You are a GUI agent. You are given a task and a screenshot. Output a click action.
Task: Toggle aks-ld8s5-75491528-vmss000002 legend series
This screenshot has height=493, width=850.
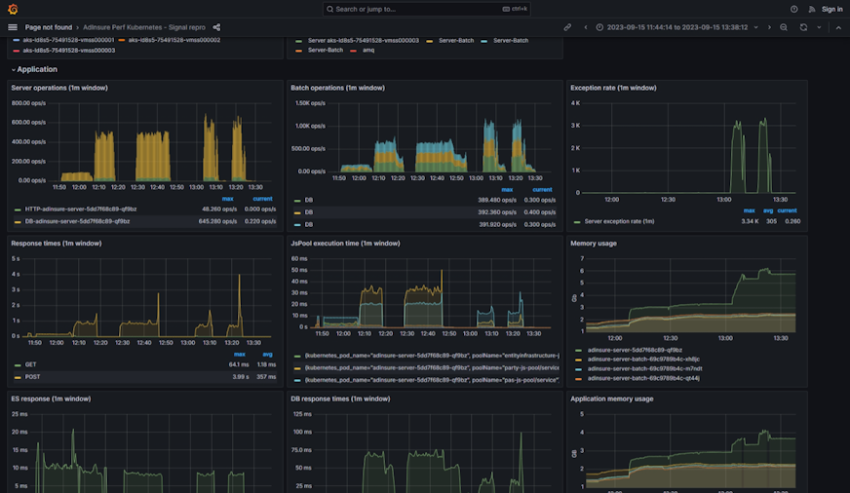point(174,40)
